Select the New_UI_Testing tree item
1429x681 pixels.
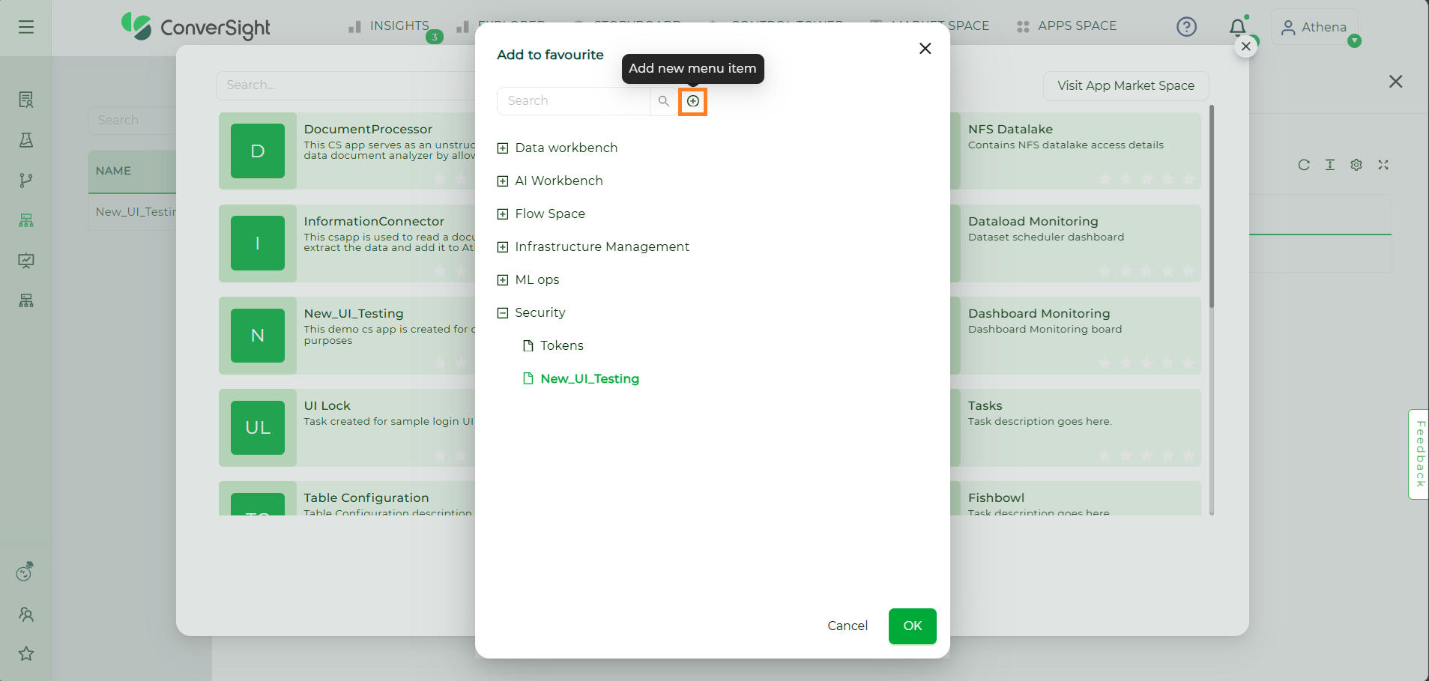click(x=590, y=378)
